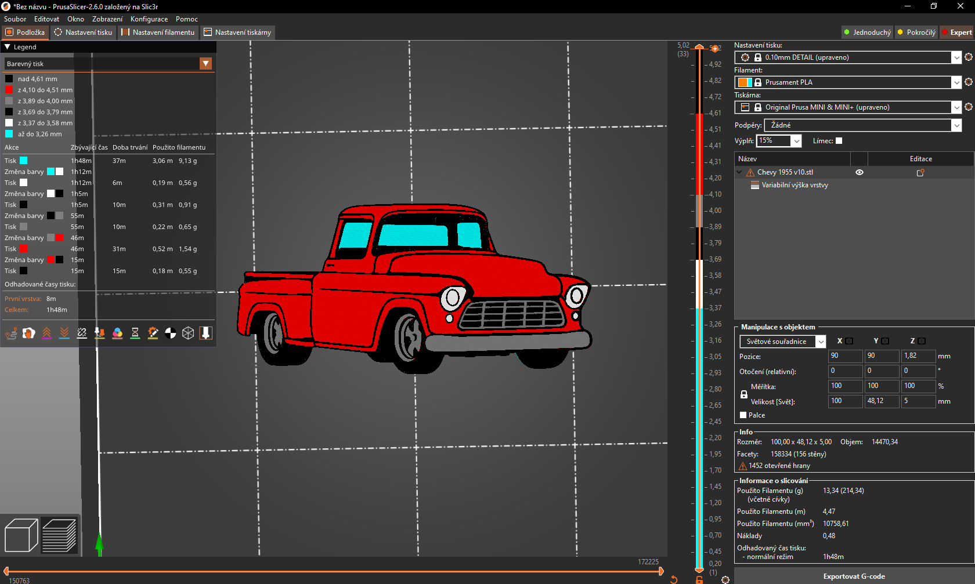This screenshot has width=975, height=584.
Task: Toggle color changes visibility icon
Action: tap(117, 333)
